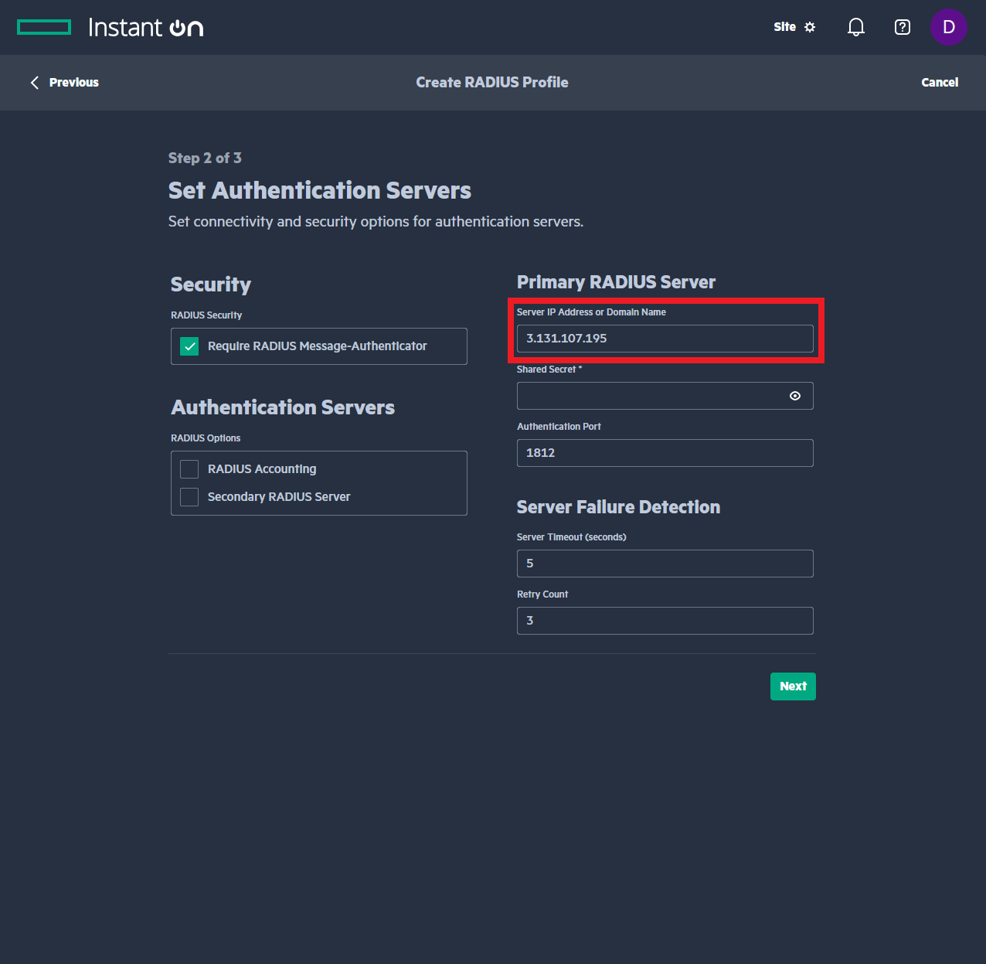The height and width of the screenshot is (964, 986).
Task: Click the Step 2 of 3 text
Action: coord(205,158)
